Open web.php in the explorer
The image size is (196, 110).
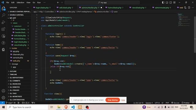pos(16,61)
